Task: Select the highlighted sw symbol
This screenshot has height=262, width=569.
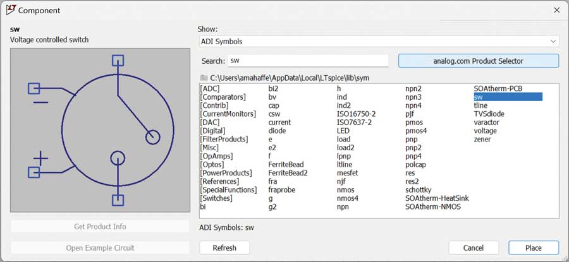Action: pyautogui.click(x=479, y=97)
